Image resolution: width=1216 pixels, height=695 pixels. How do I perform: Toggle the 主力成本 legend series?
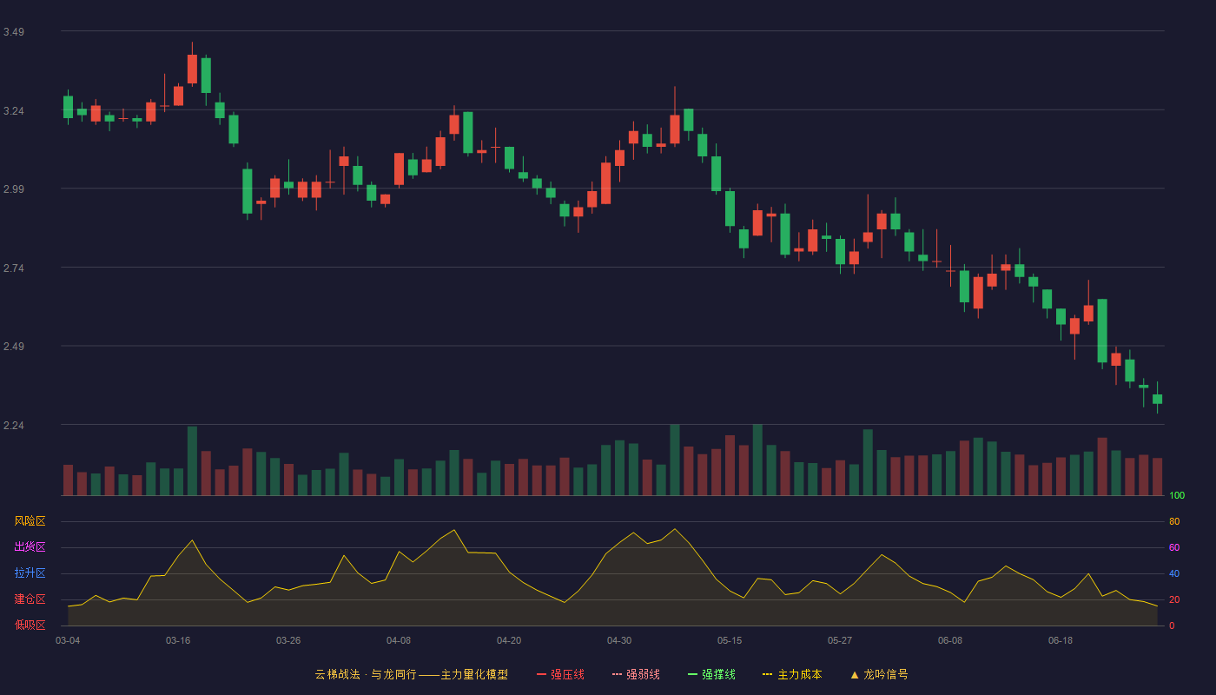(792, 674)
